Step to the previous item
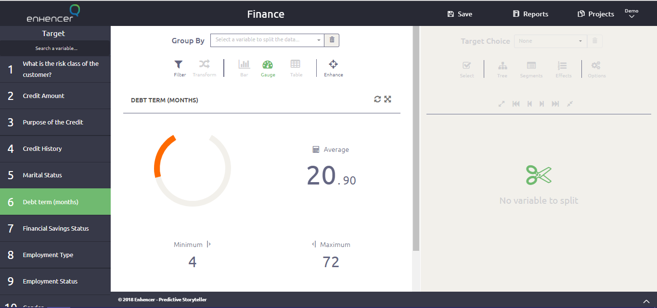Viewport: 657px width, 308px height. 529,104
